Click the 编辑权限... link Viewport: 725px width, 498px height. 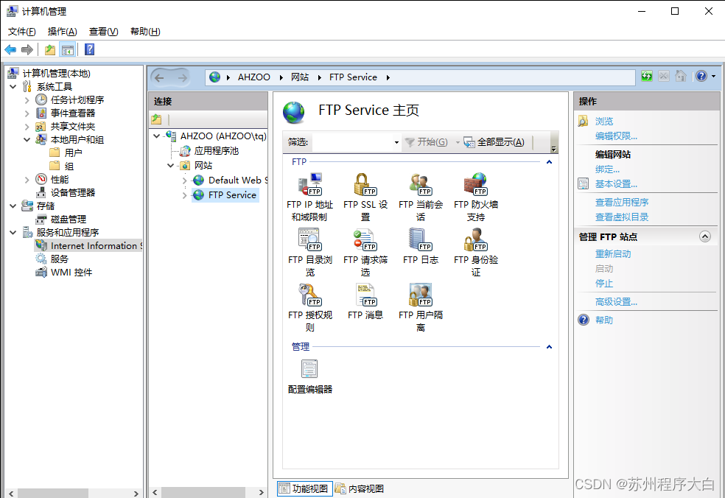(x=616, y=136)
